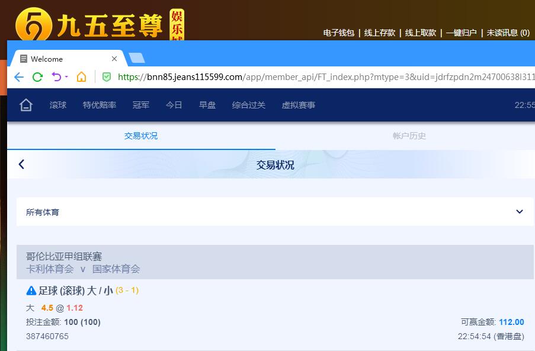Click the 线上存款 link
Screen dimensions: 535x351
[x=379, y=33]
